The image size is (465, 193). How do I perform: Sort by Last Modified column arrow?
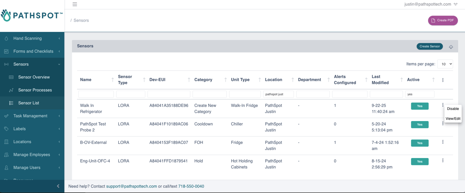coord(401,80)
